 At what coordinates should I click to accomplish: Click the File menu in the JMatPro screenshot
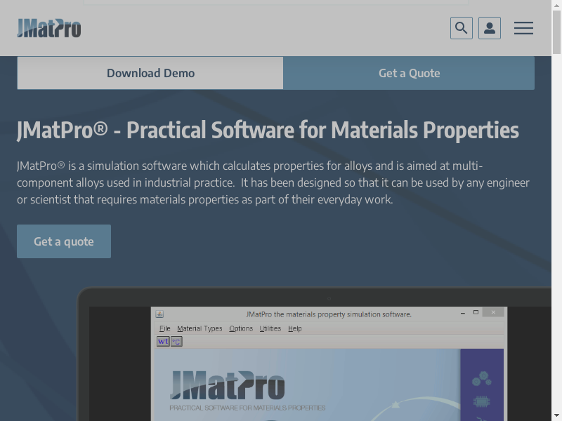coord(164,328)
